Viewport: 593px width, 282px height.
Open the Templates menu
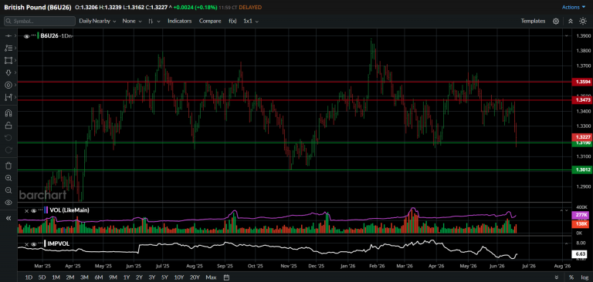[533, 21]
